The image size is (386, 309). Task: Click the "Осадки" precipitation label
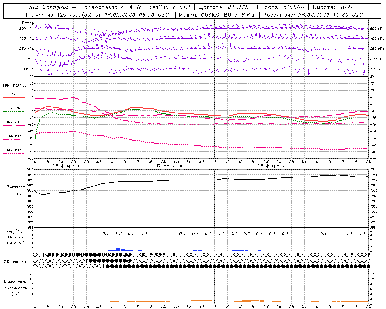(16, 237)
